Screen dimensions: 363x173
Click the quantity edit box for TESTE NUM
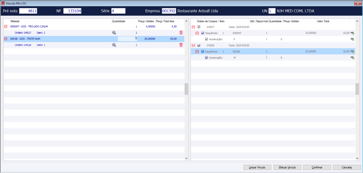coord(127,39)
